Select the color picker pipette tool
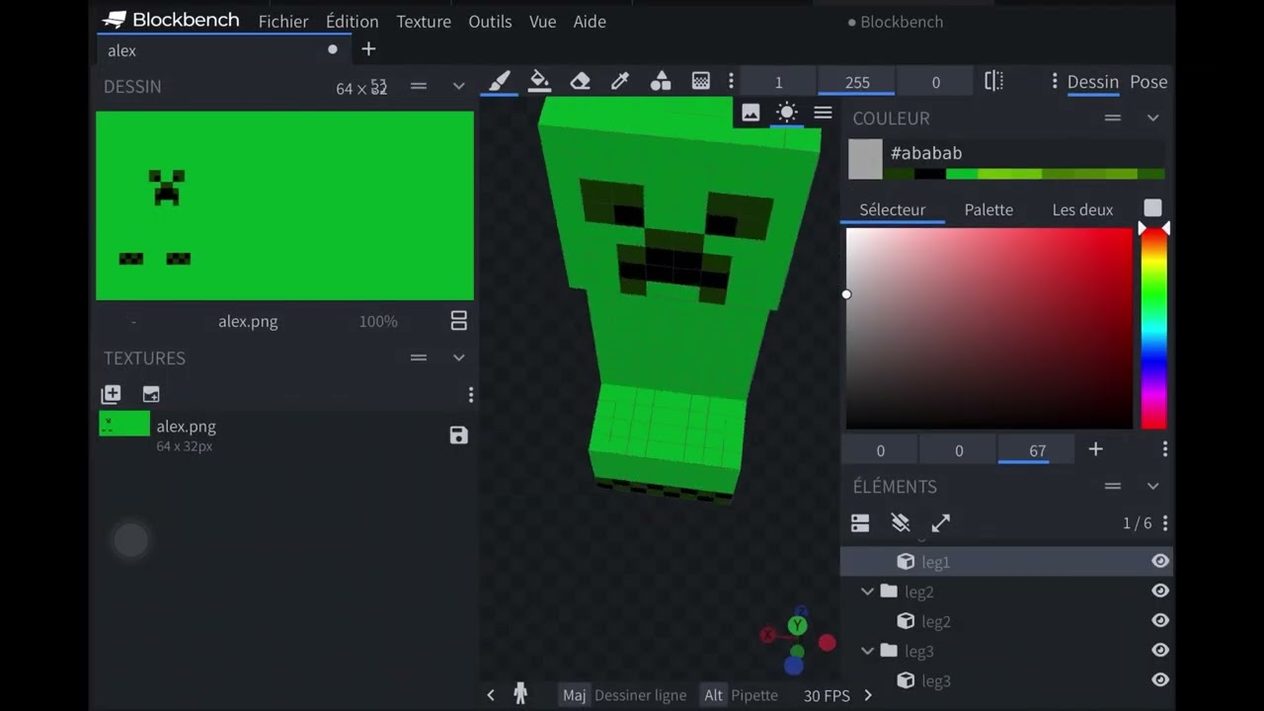Image resolution: width=1264 pixels, height=711 pixels. point(620,81)
